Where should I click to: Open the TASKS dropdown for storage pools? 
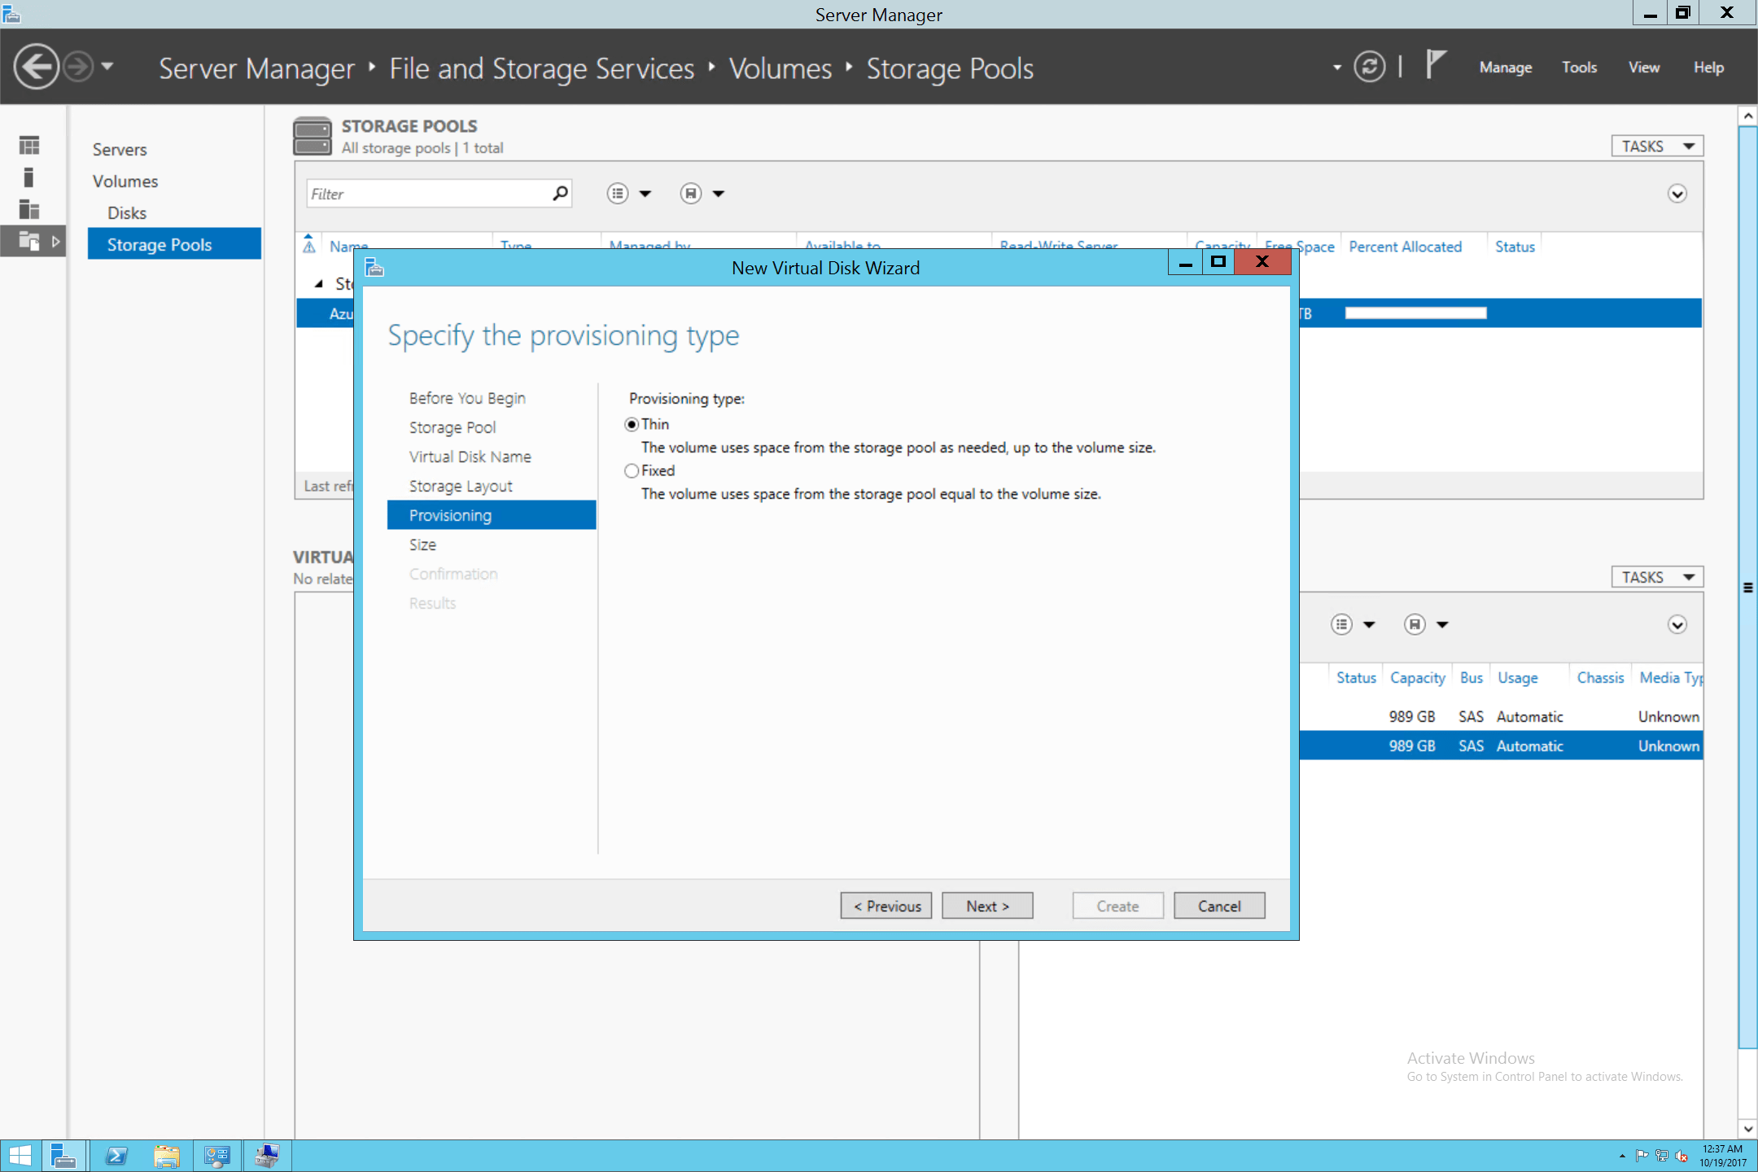point(1656,145)
